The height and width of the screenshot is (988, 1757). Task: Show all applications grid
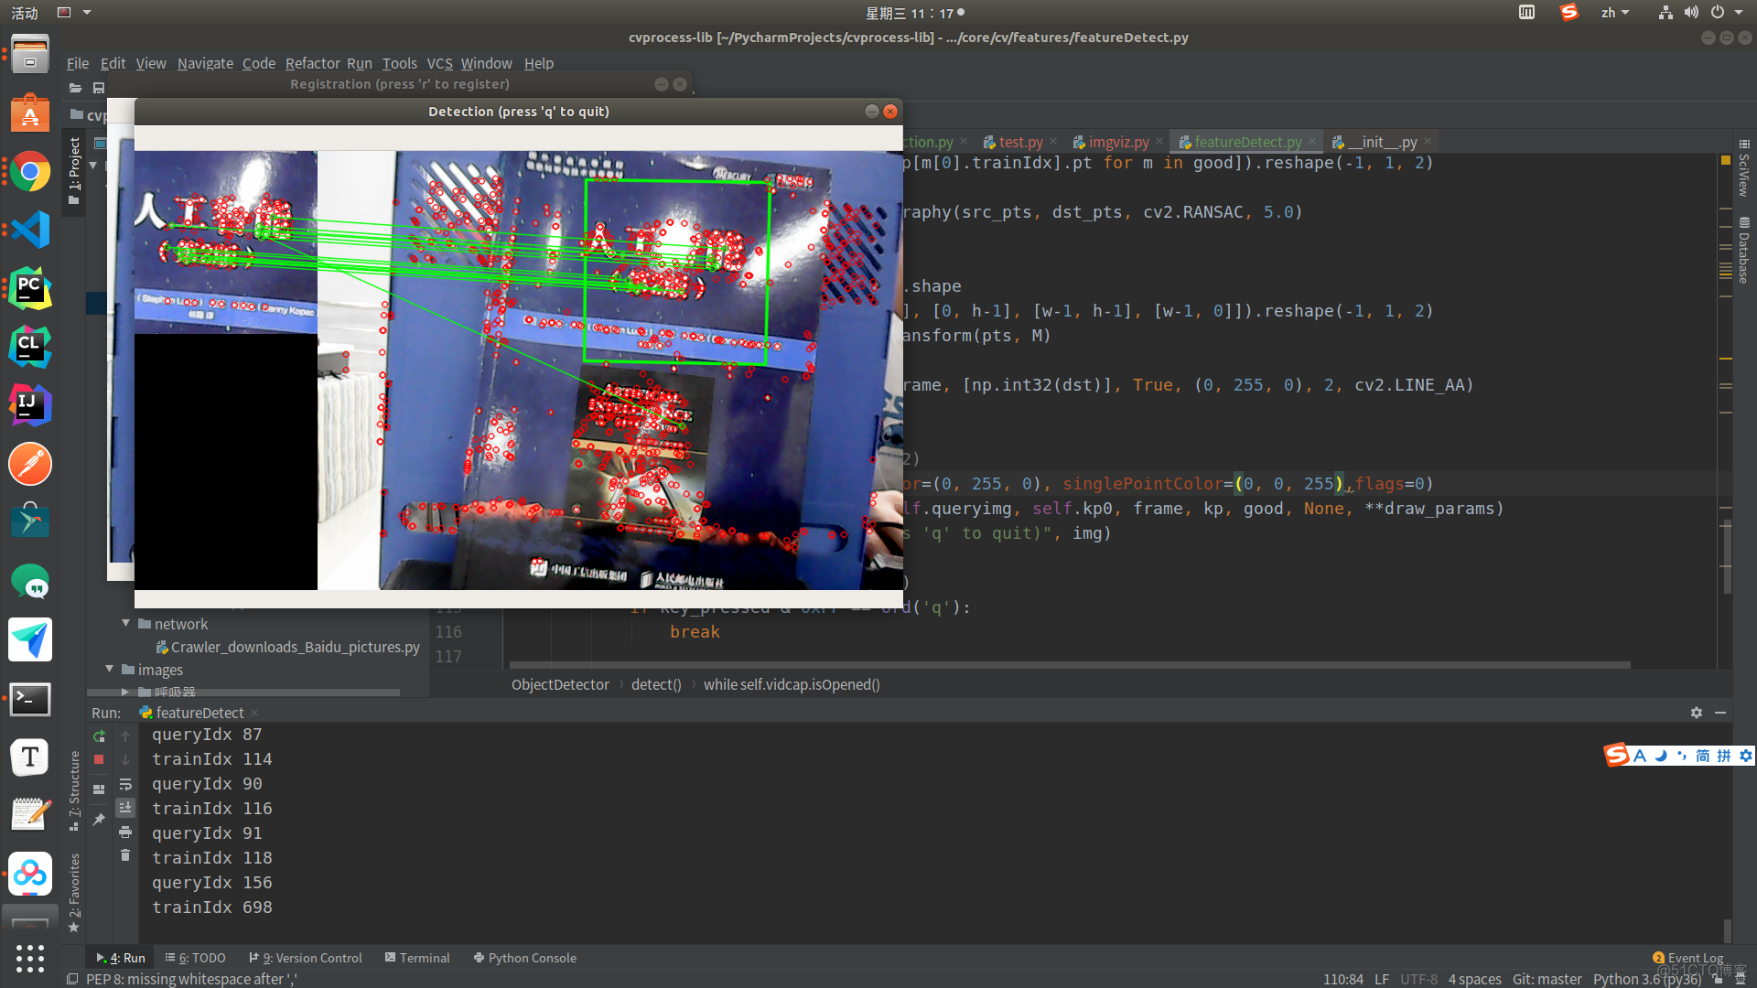[30, 958]
